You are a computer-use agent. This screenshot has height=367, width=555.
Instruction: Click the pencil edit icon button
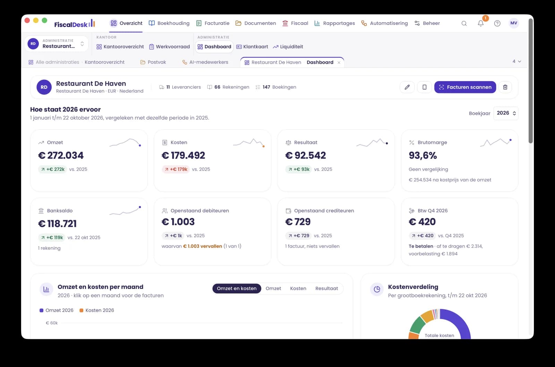407,87
